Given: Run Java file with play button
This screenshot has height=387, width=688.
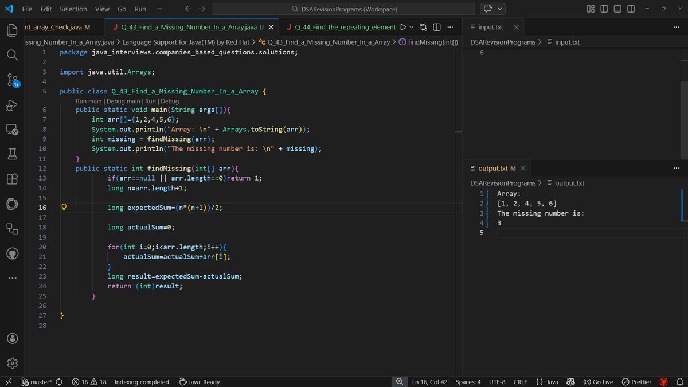Looking at the screenshot, I should (x=403, y=27).
